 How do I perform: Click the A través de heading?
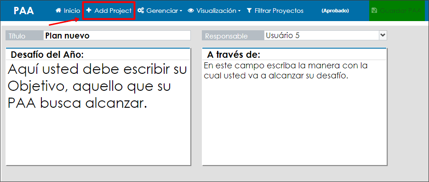tap(234, 55)
